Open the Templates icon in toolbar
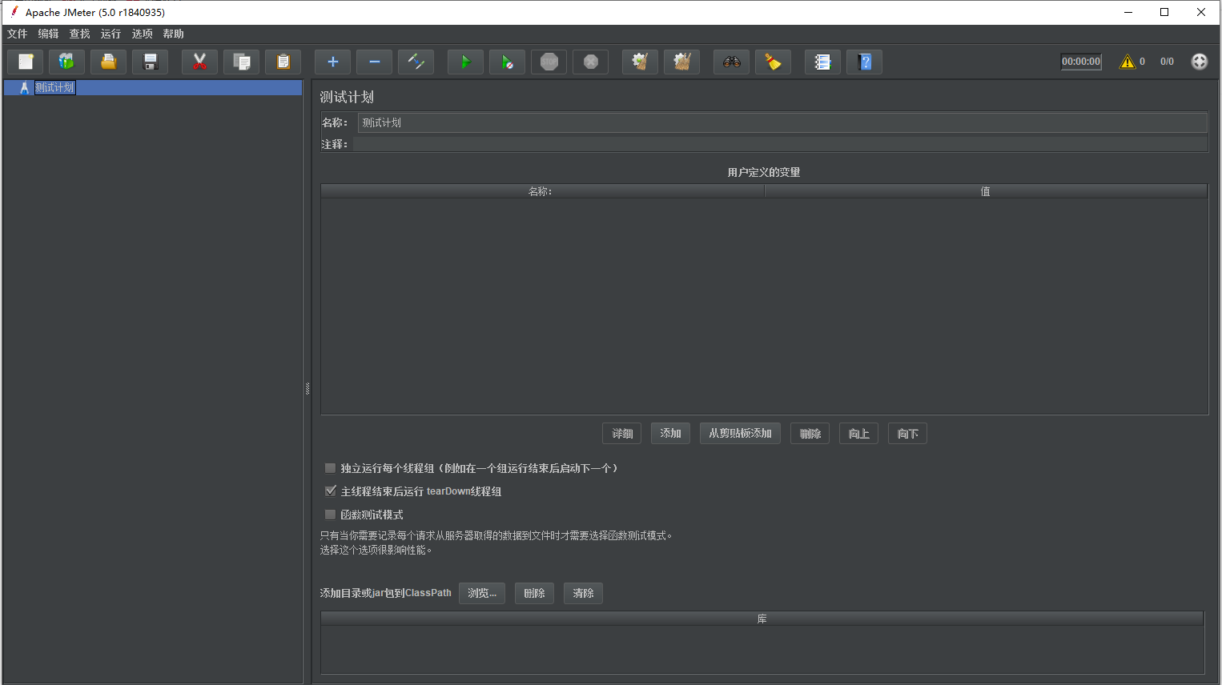Screen dimensions: 1222x685 (x=67, y=62)
